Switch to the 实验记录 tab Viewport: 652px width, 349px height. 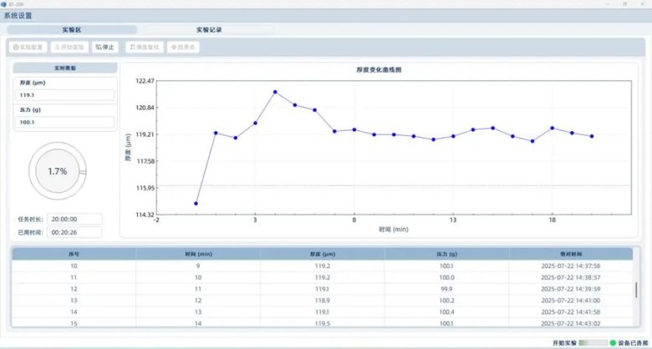click(208, 29)
